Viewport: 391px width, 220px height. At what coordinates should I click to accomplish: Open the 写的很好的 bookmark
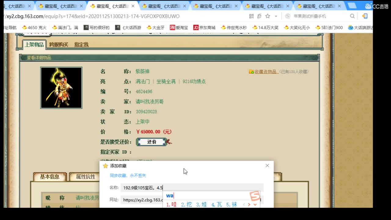click(97, 28)
